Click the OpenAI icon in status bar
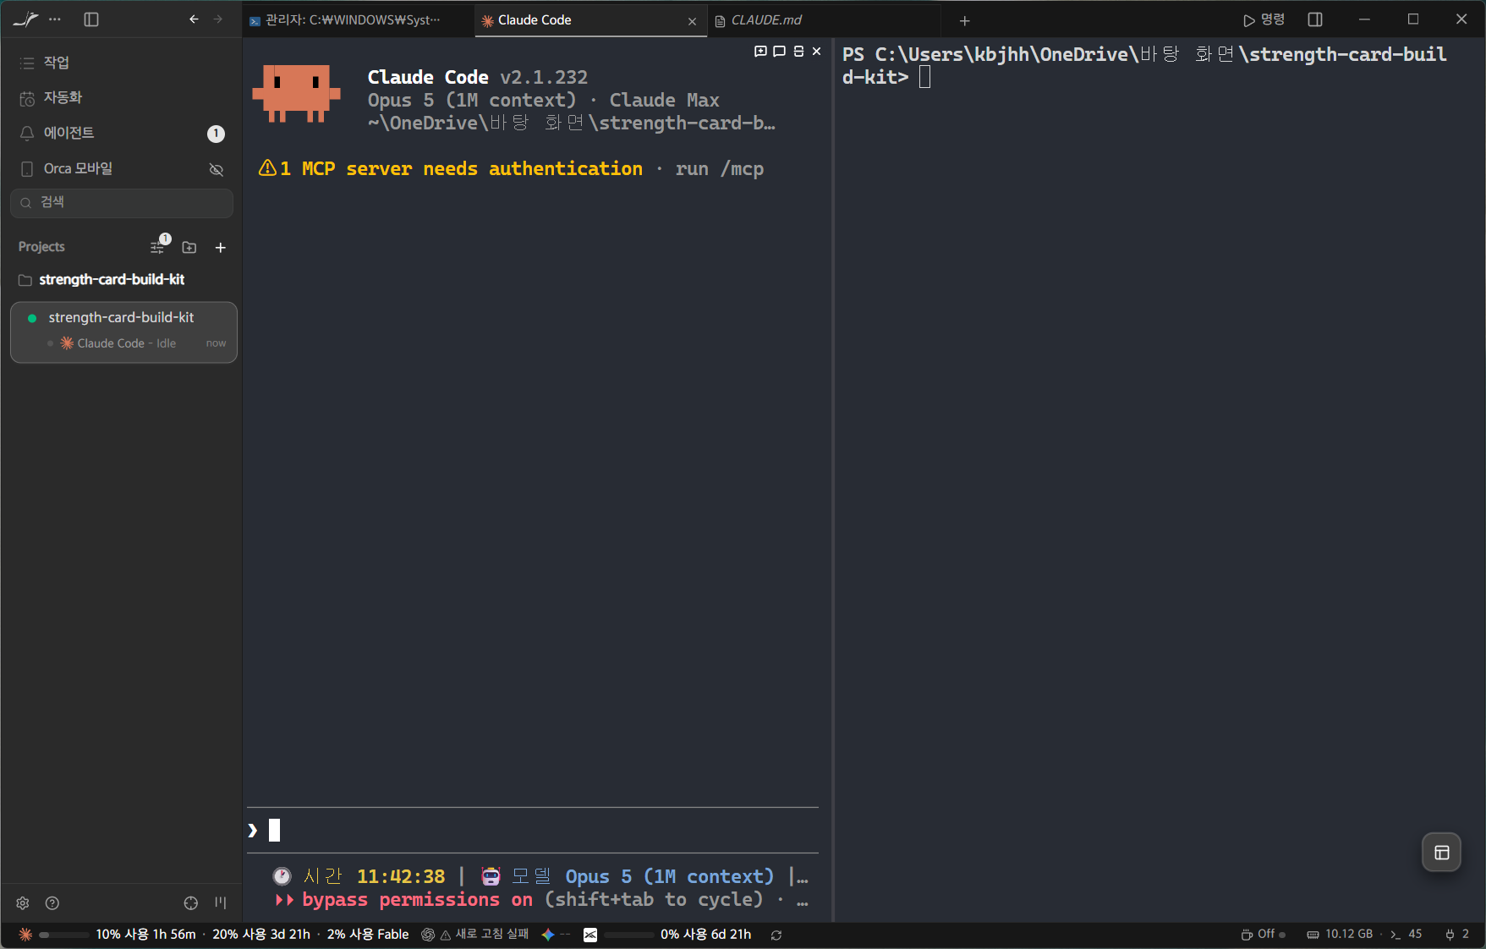Screen dimensions: 1486x949 click(428, 935)
